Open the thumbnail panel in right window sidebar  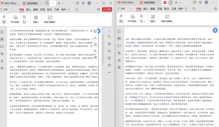[119, 39]
